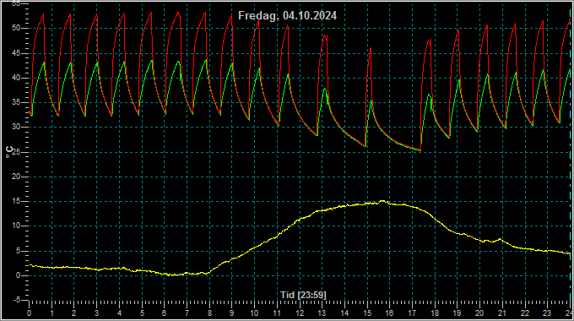Image resolution: width=574 pixels, height=321 pixels.
Task: Select hour 0 on the time axis
Action: click(30, 313)
